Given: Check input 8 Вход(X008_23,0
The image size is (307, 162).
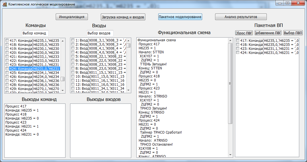Looking at the screenshot, I should click(x=73, y=68).
